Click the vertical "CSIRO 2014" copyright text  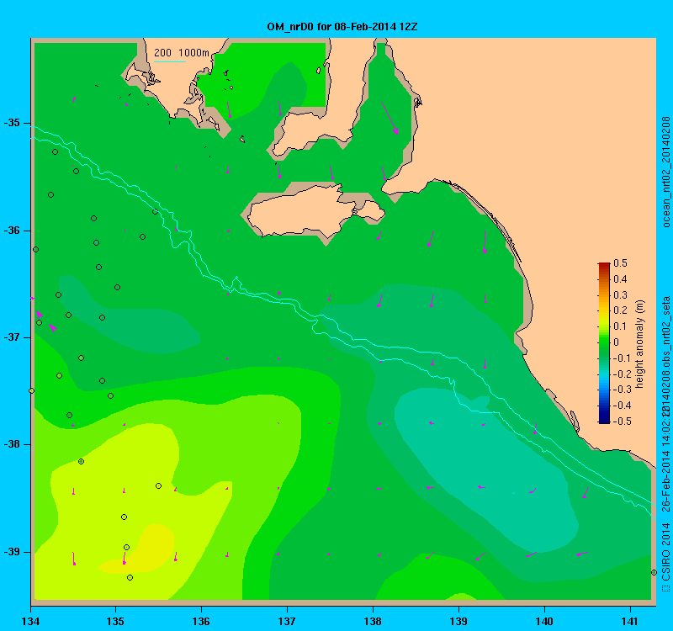665,551
